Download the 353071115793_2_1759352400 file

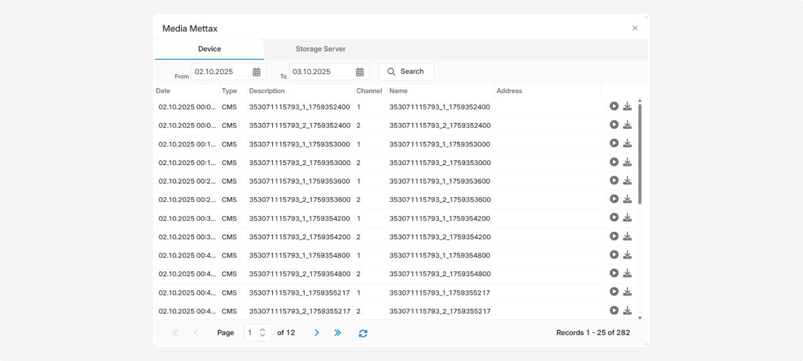coord(627,125)
